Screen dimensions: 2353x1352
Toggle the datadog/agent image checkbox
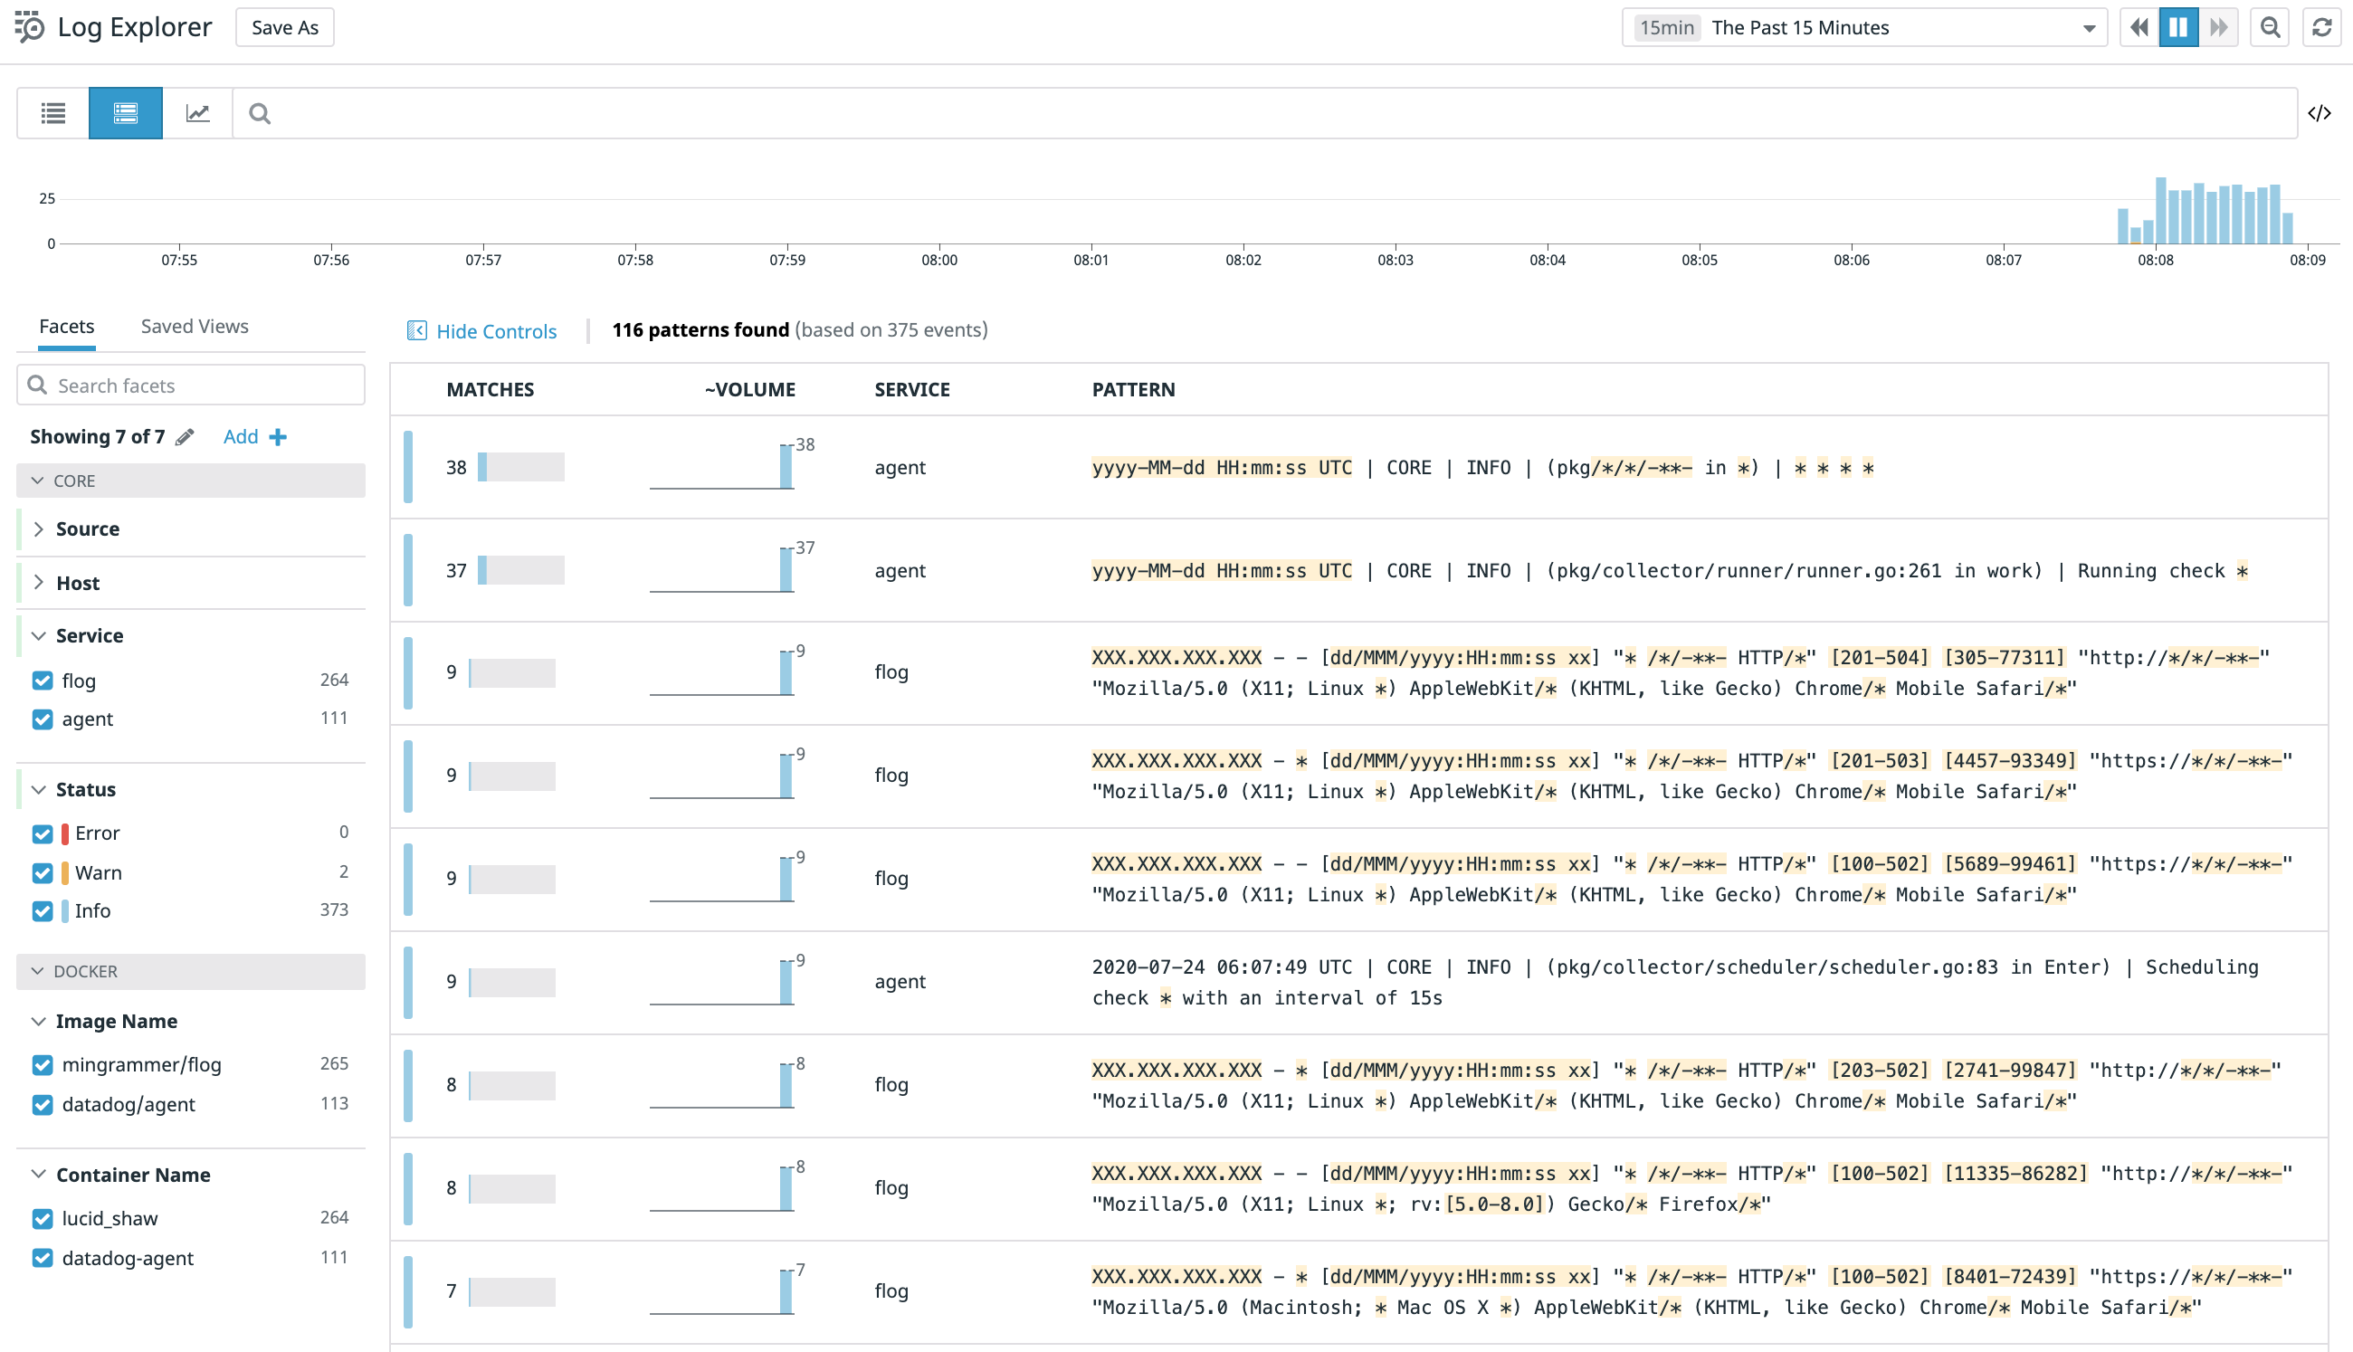[x=43, y=1104]
